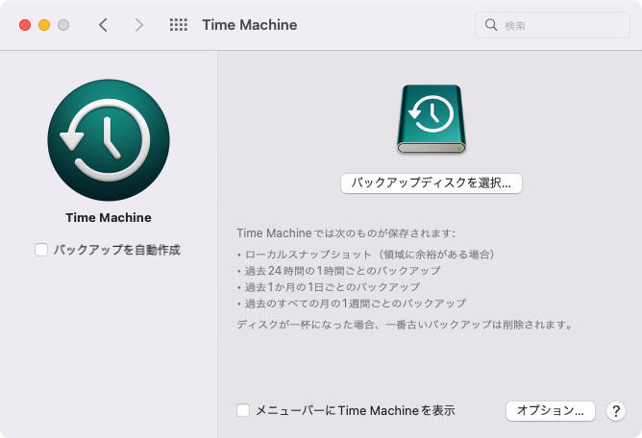The image size is (642, 438).
Task: Open help with the question mark button
Action: tap(616, 410)
